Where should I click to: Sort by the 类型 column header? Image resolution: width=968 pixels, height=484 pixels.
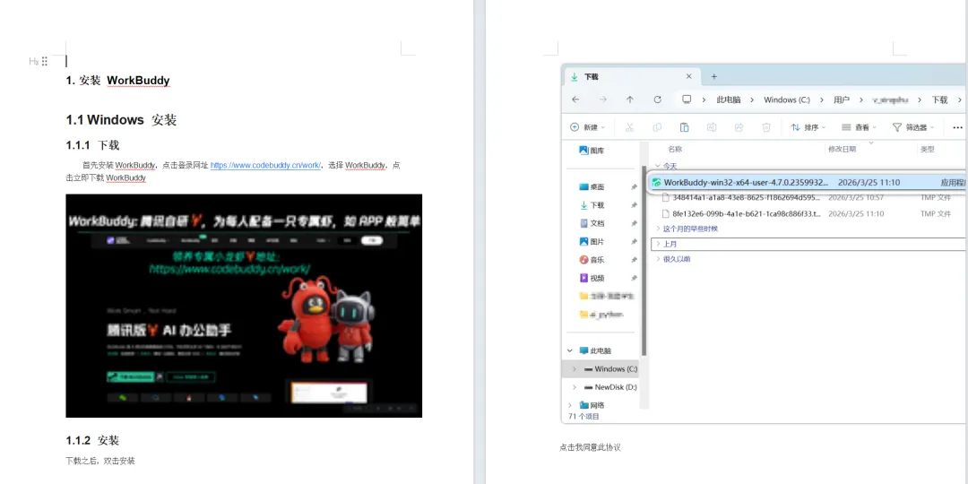928,149
